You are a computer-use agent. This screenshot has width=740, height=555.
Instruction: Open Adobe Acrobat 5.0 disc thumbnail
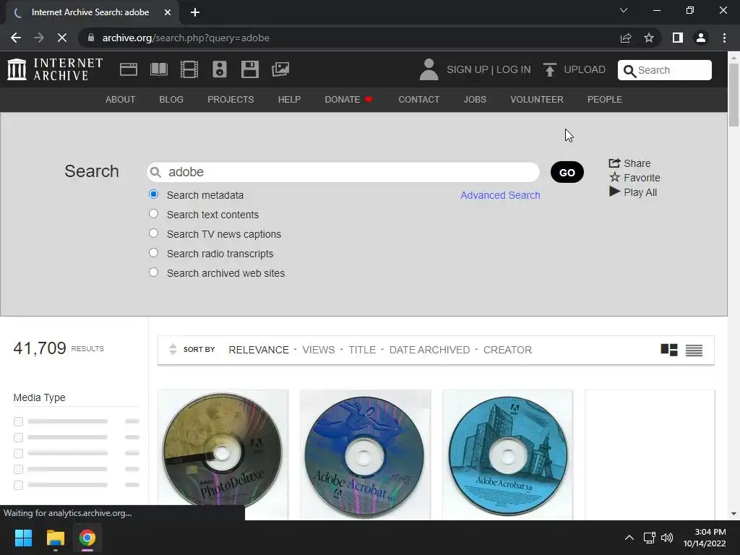coord(508,454)
